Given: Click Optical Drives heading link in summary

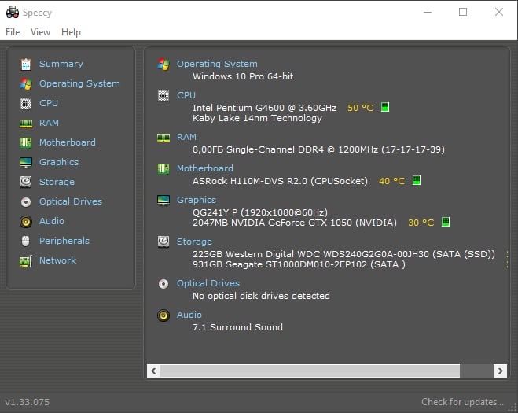Looking at the screenshot, I should coord(208,283).
